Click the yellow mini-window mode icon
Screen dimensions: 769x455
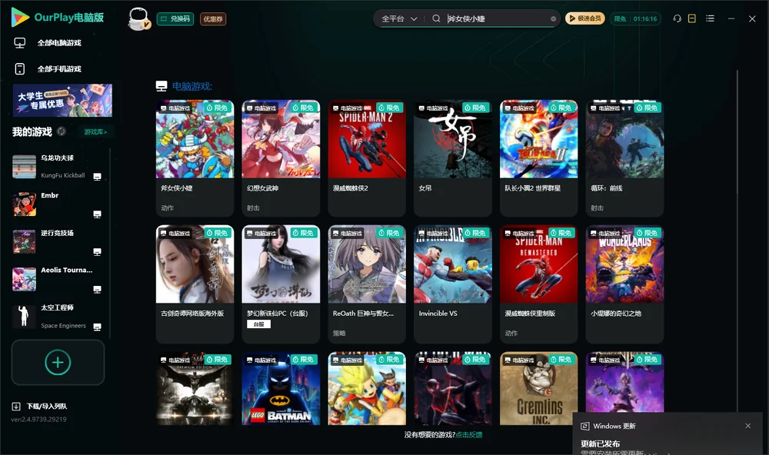pyautogui.click(x=692, y=18)
